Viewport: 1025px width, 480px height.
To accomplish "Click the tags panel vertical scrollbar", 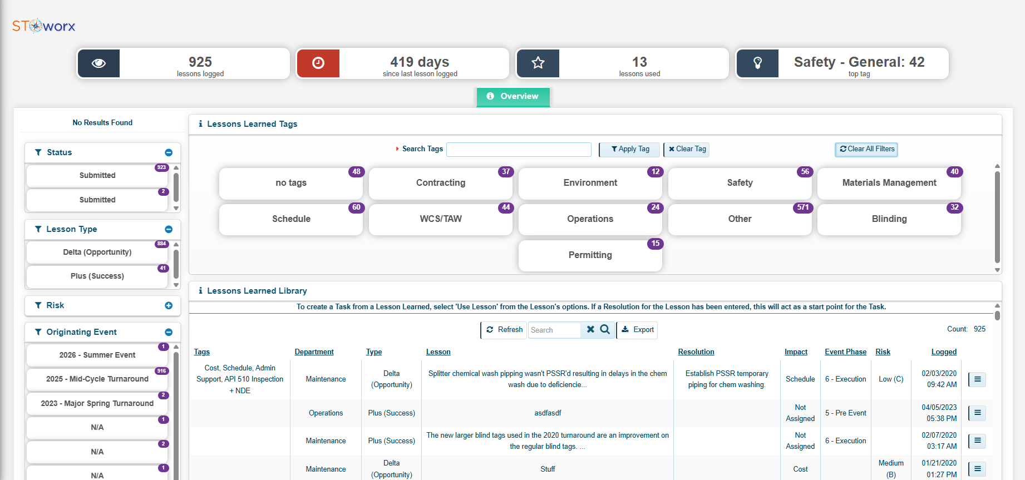I will pos(997,218).
